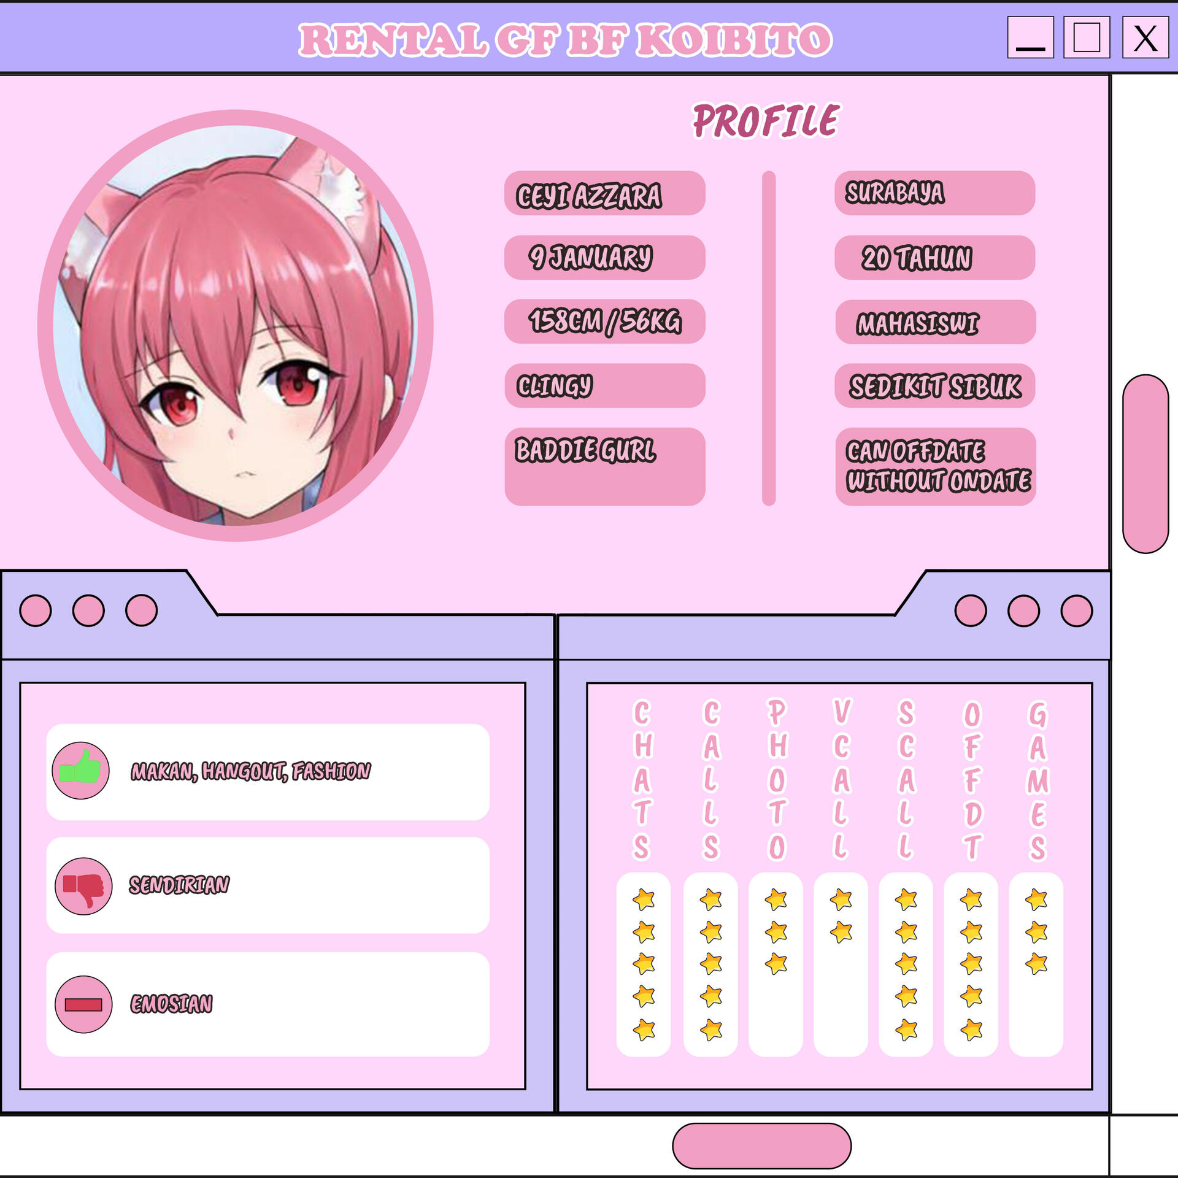The height and width of the screenshot is (1178, 1178).
Task: Click the PROFILE heading
Action: coord(765,120)
